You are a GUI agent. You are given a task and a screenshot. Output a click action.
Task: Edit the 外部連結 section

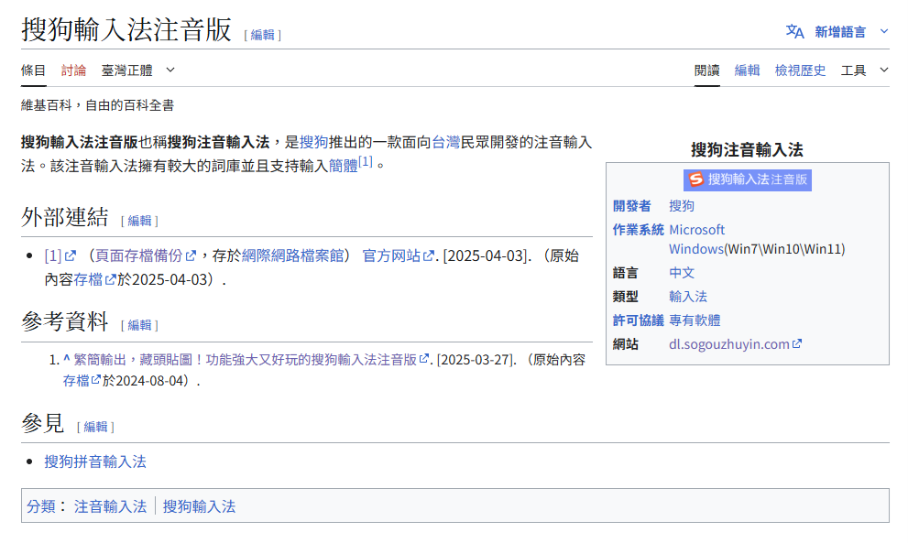click(x=139, y=221)
